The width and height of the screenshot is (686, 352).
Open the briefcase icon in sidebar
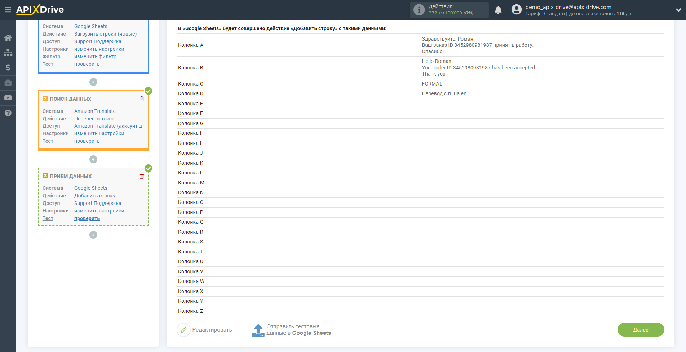pos(8,83)
